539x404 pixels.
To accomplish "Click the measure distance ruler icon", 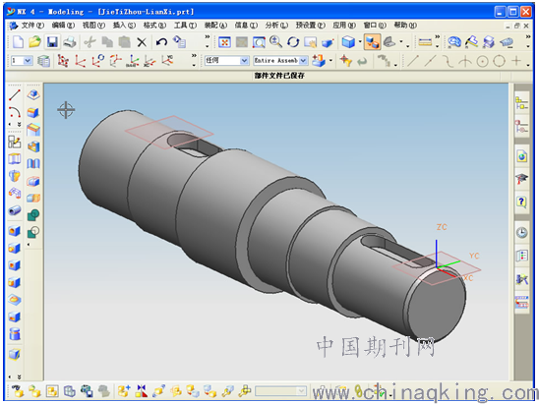I will (425, 42).
